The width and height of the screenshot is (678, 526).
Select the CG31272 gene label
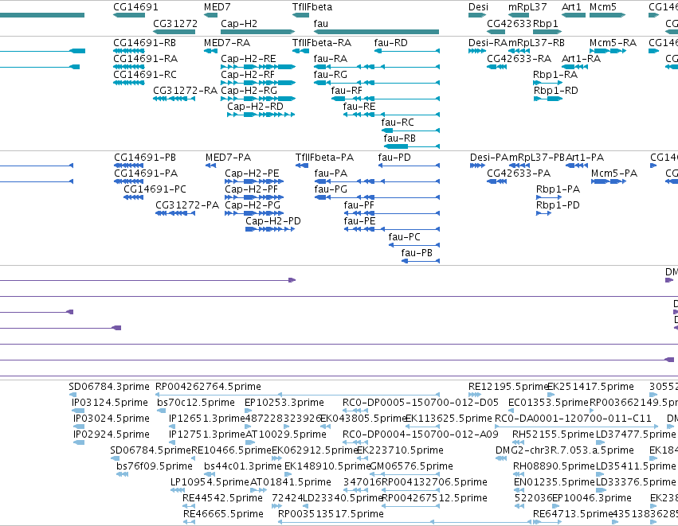click(175, 23)
